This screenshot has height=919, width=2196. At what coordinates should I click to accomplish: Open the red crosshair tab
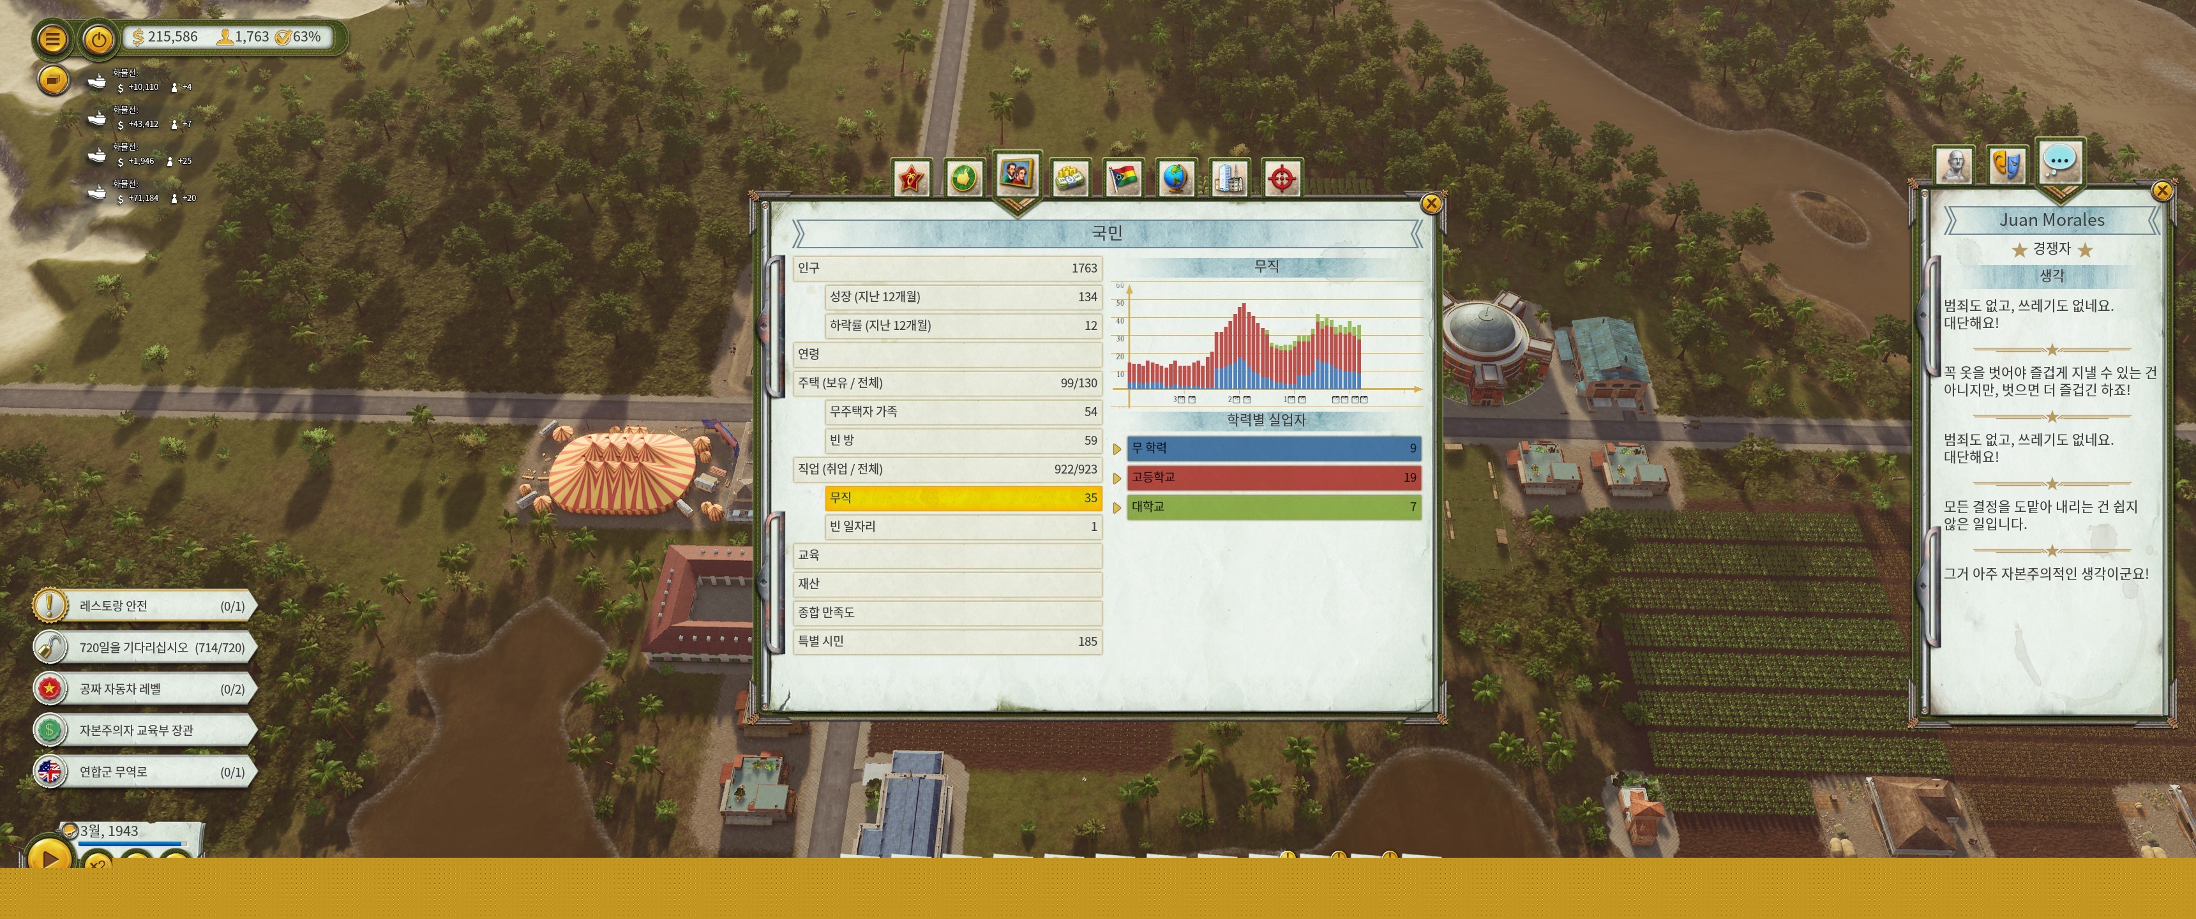(x=1281, y=179)
